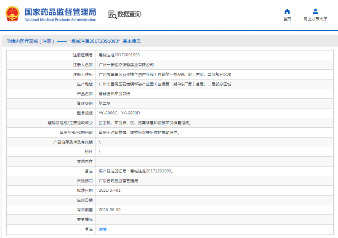Image resolution: width=338 pixels, height=238 pixels.
Task: Select approval date 2021-07-01
Action: point(110,190)
